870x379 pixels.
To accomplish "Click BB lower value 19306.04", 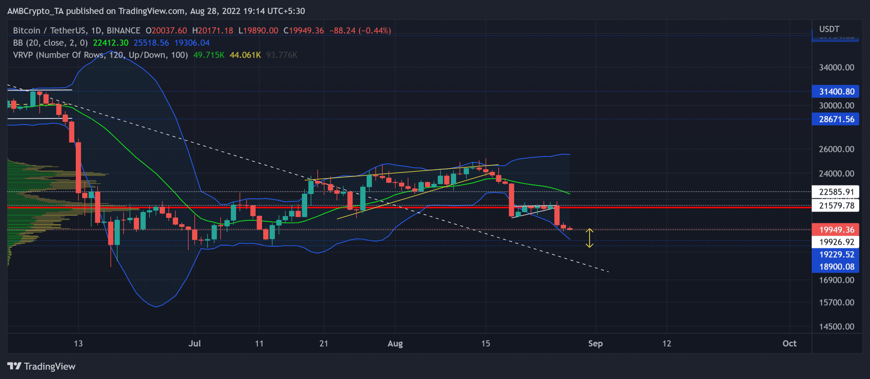I will (x=192, y=43).
